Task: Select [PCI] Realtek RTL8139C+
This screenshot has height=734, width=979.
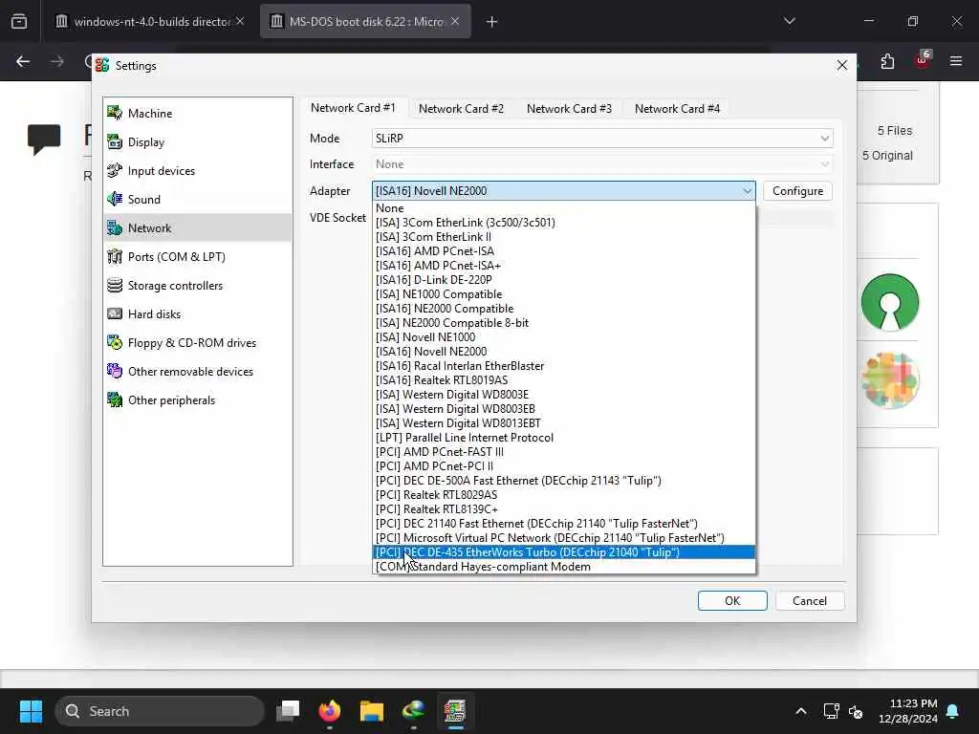Action: [x=564, y=510]
